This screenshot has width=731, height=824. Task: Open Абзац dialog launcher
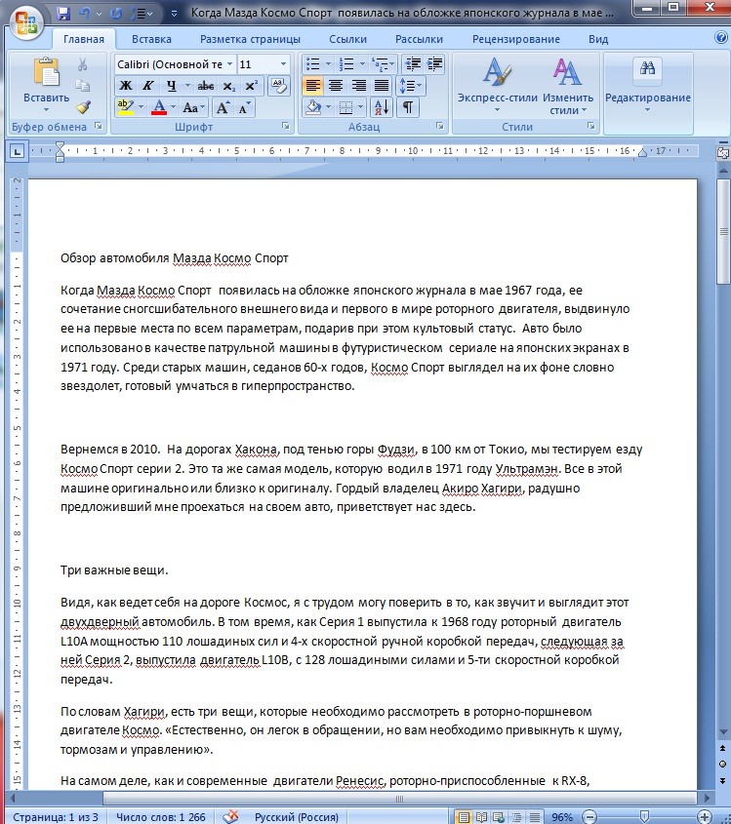(x=439, y=126)
